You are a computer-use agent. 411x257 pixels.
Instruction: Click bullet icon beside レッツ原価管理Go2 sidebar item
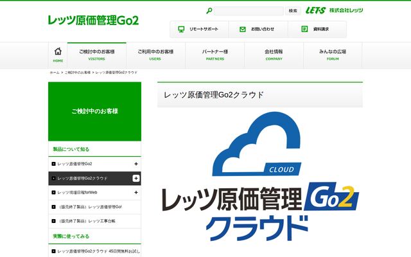(53, 164)
